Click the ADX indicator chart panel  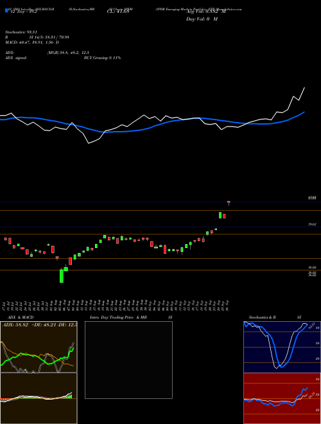39,347
